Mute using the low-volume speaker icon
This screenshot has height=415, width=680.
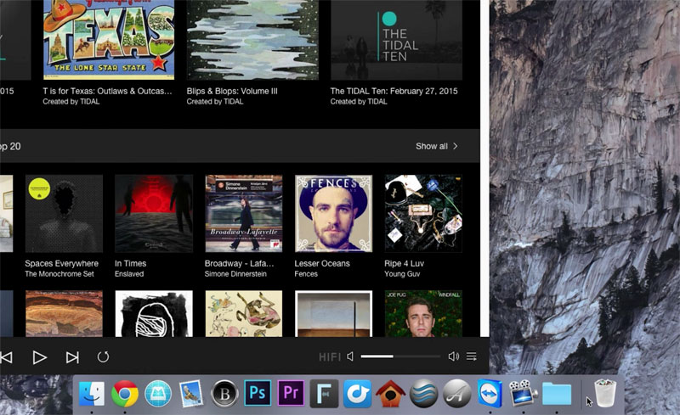tap(350, 357)
